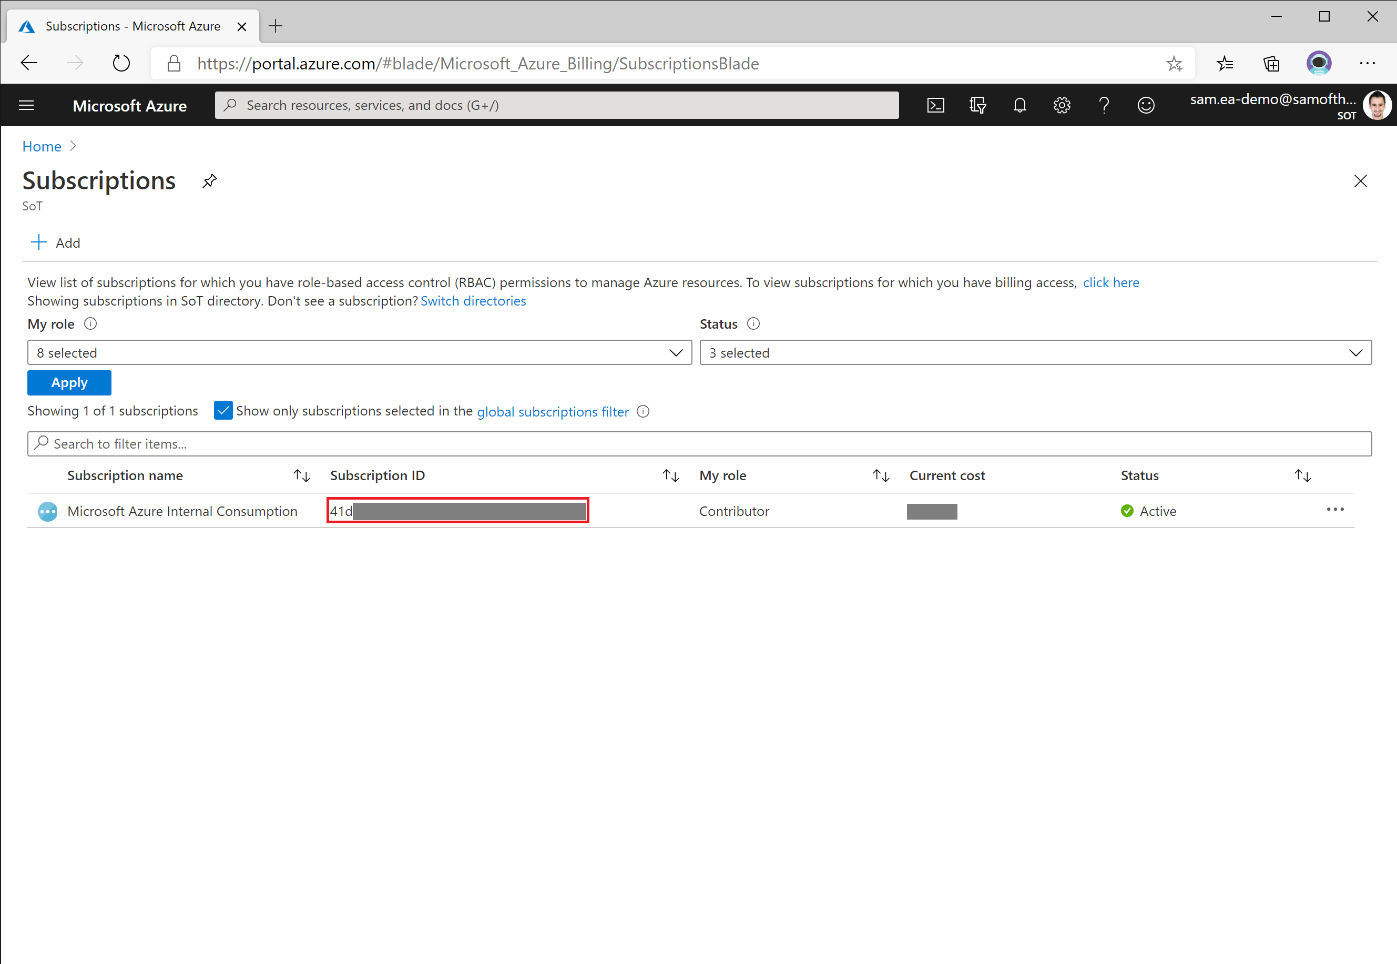Screen dimensions: 1397x964
Task: Sort by Subscription name column
Action: pos(302,476)
